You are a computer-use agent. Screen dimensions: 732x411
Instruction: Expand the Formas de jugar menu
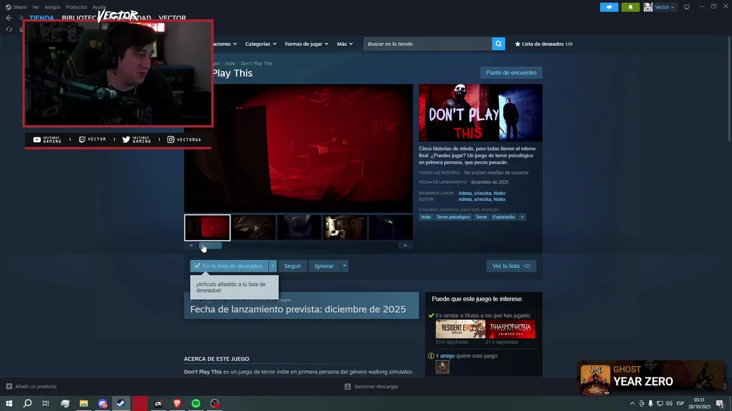coord(307,44)
